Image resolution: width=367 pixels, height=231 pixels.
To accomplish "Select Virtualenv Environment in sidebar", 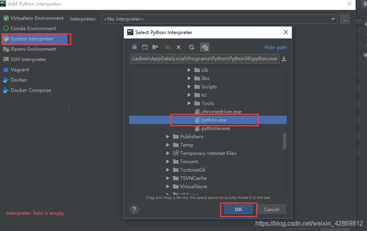I will click(x=33, y=18).
